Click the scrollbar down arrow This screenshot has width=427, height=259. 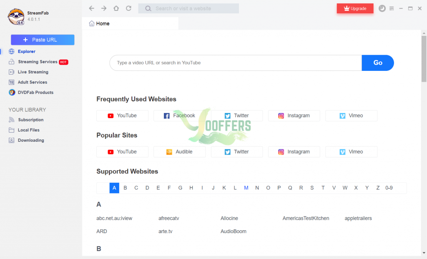coord(424,253)
